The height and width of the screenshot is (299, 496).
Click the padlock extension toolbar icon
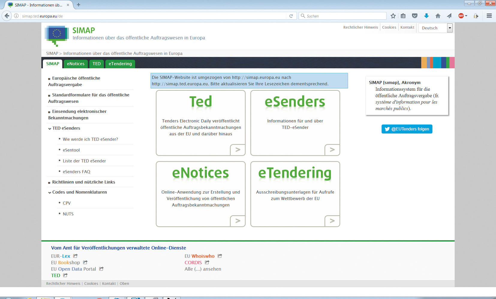point(476,16)
